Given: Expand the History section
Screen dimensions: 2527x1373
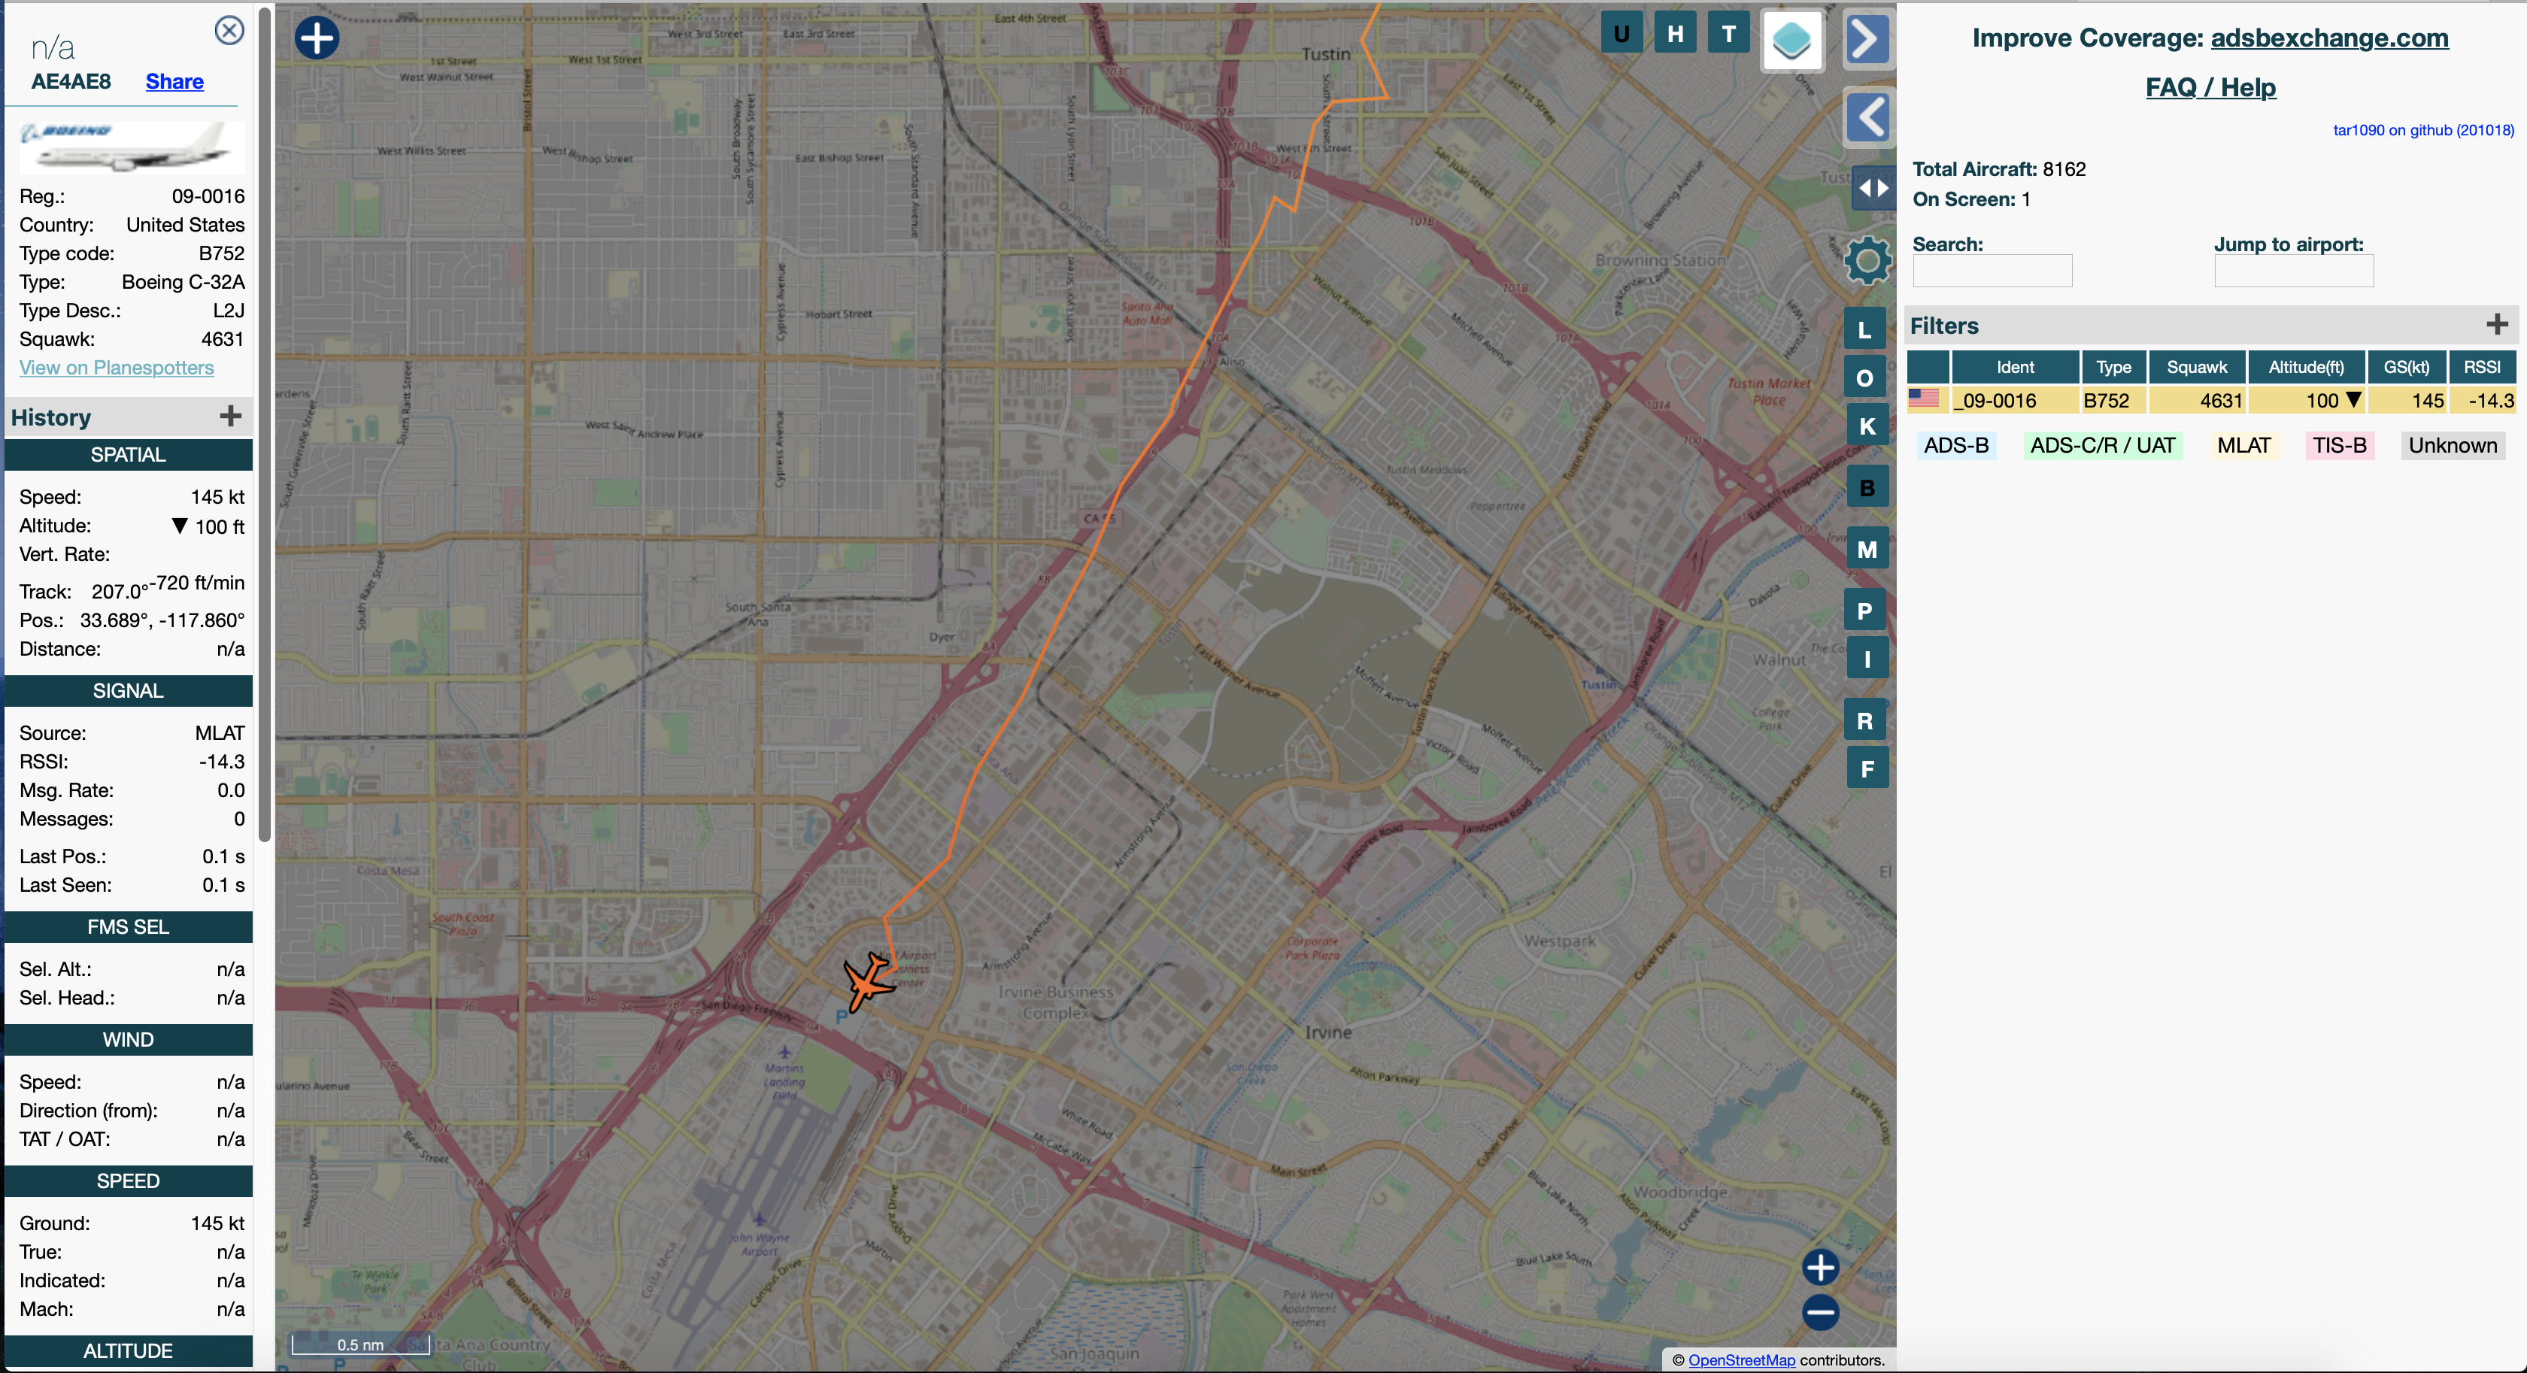Looking at the screenshot, I should click(x=231, y=417).
